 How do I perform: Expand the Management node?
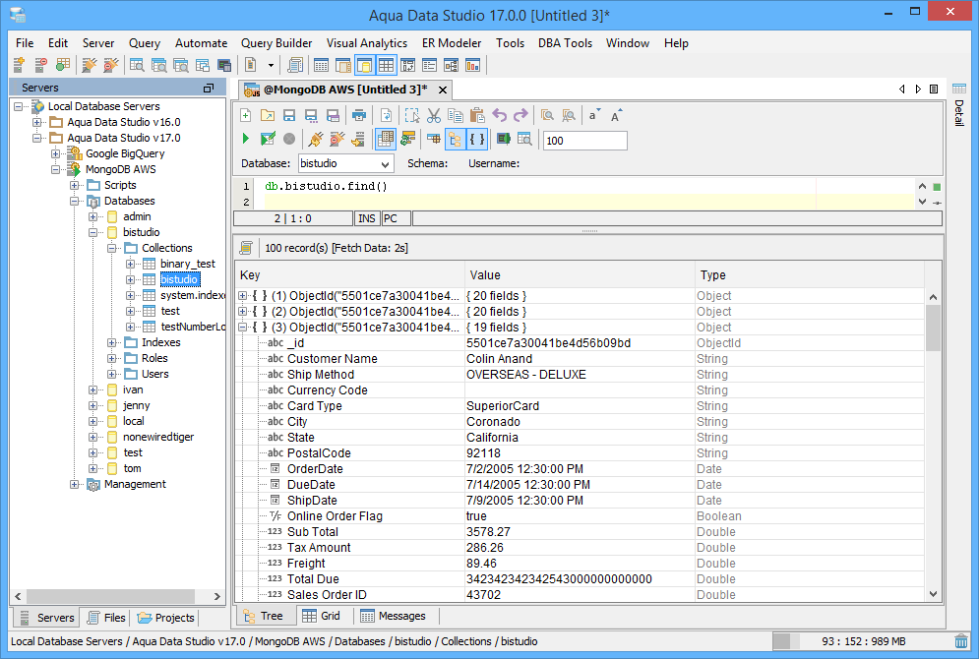pos(75,484)
